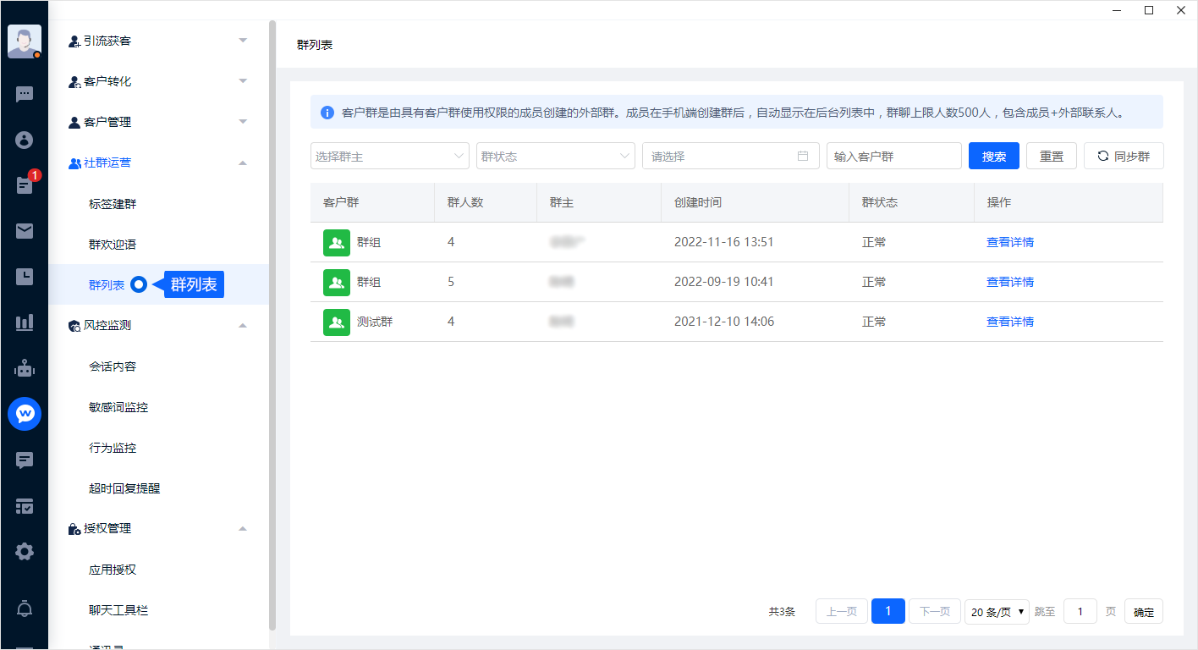Click the 同步群 sync button

[1123, 156]
